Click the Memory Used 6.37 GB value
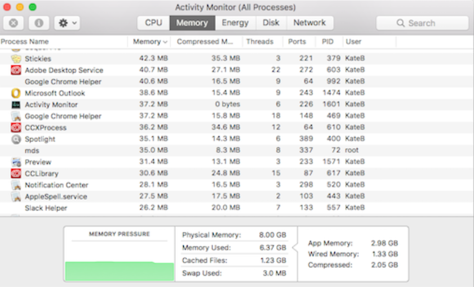474x287 pixels. tap(273, 248)
